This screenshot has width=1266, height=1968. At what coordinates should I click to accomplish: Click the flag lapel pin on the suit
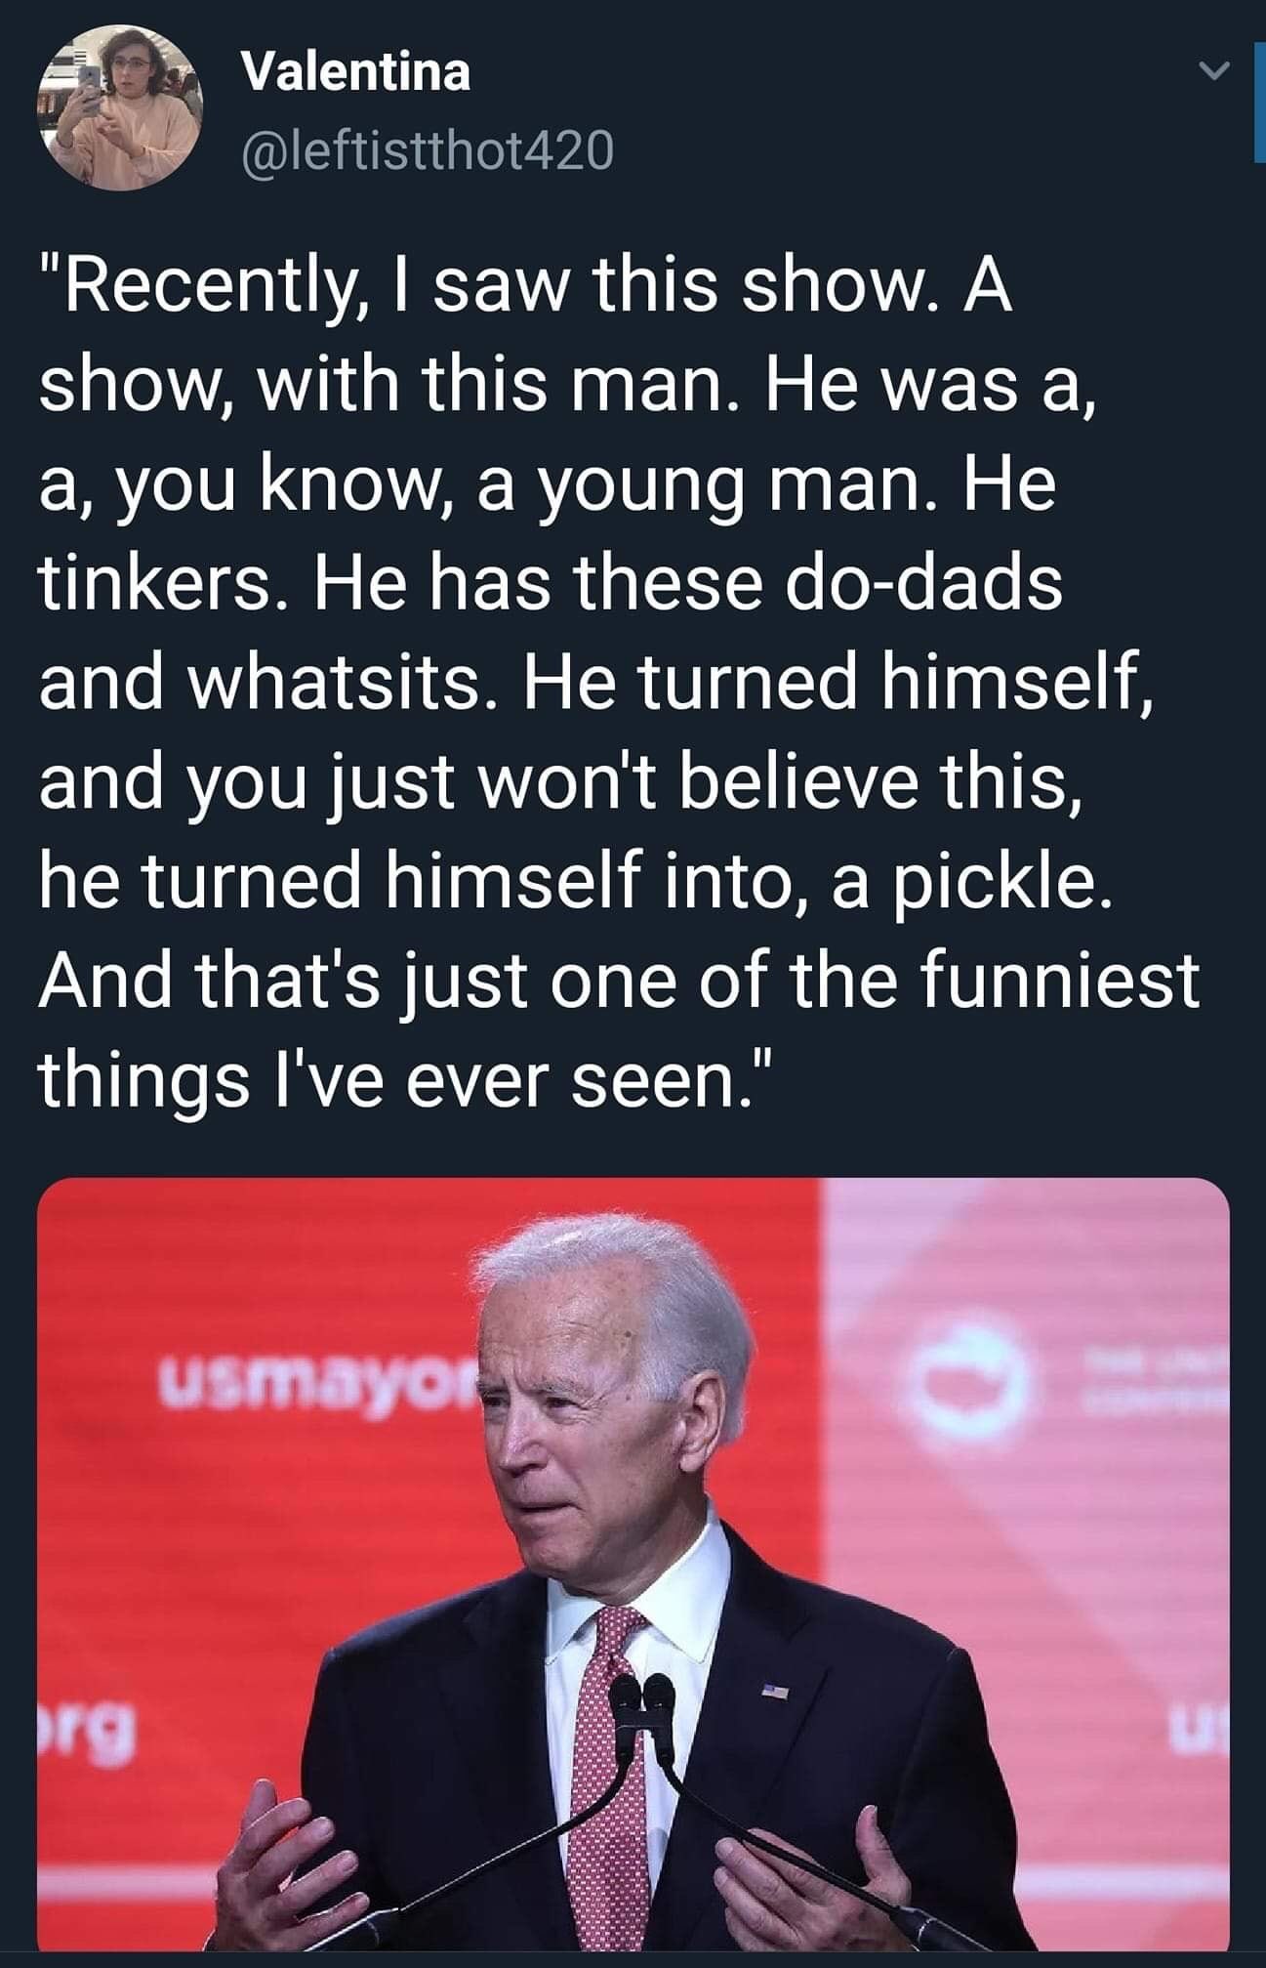click(x=776, y=1688)
